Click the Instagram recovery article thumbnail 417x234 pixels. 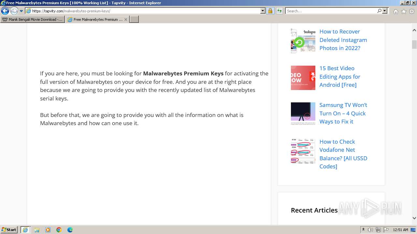click(303, 41)
